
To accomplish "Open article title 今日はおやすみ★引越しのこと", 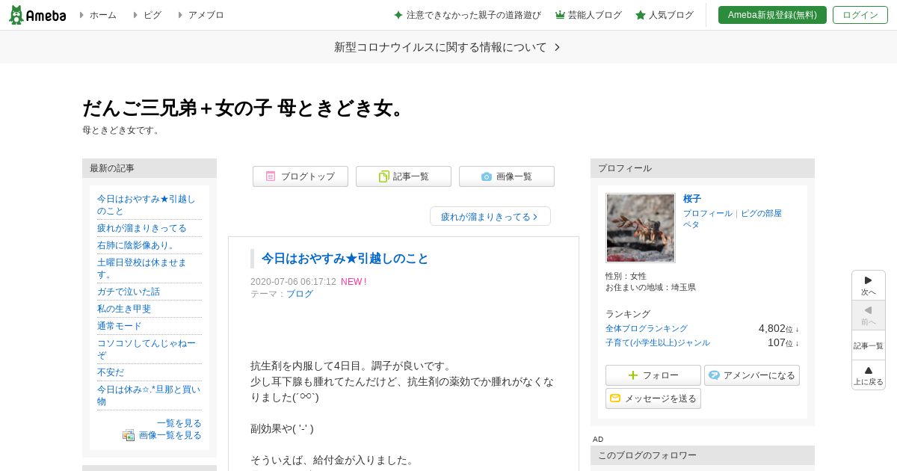I will click(345, 259).
